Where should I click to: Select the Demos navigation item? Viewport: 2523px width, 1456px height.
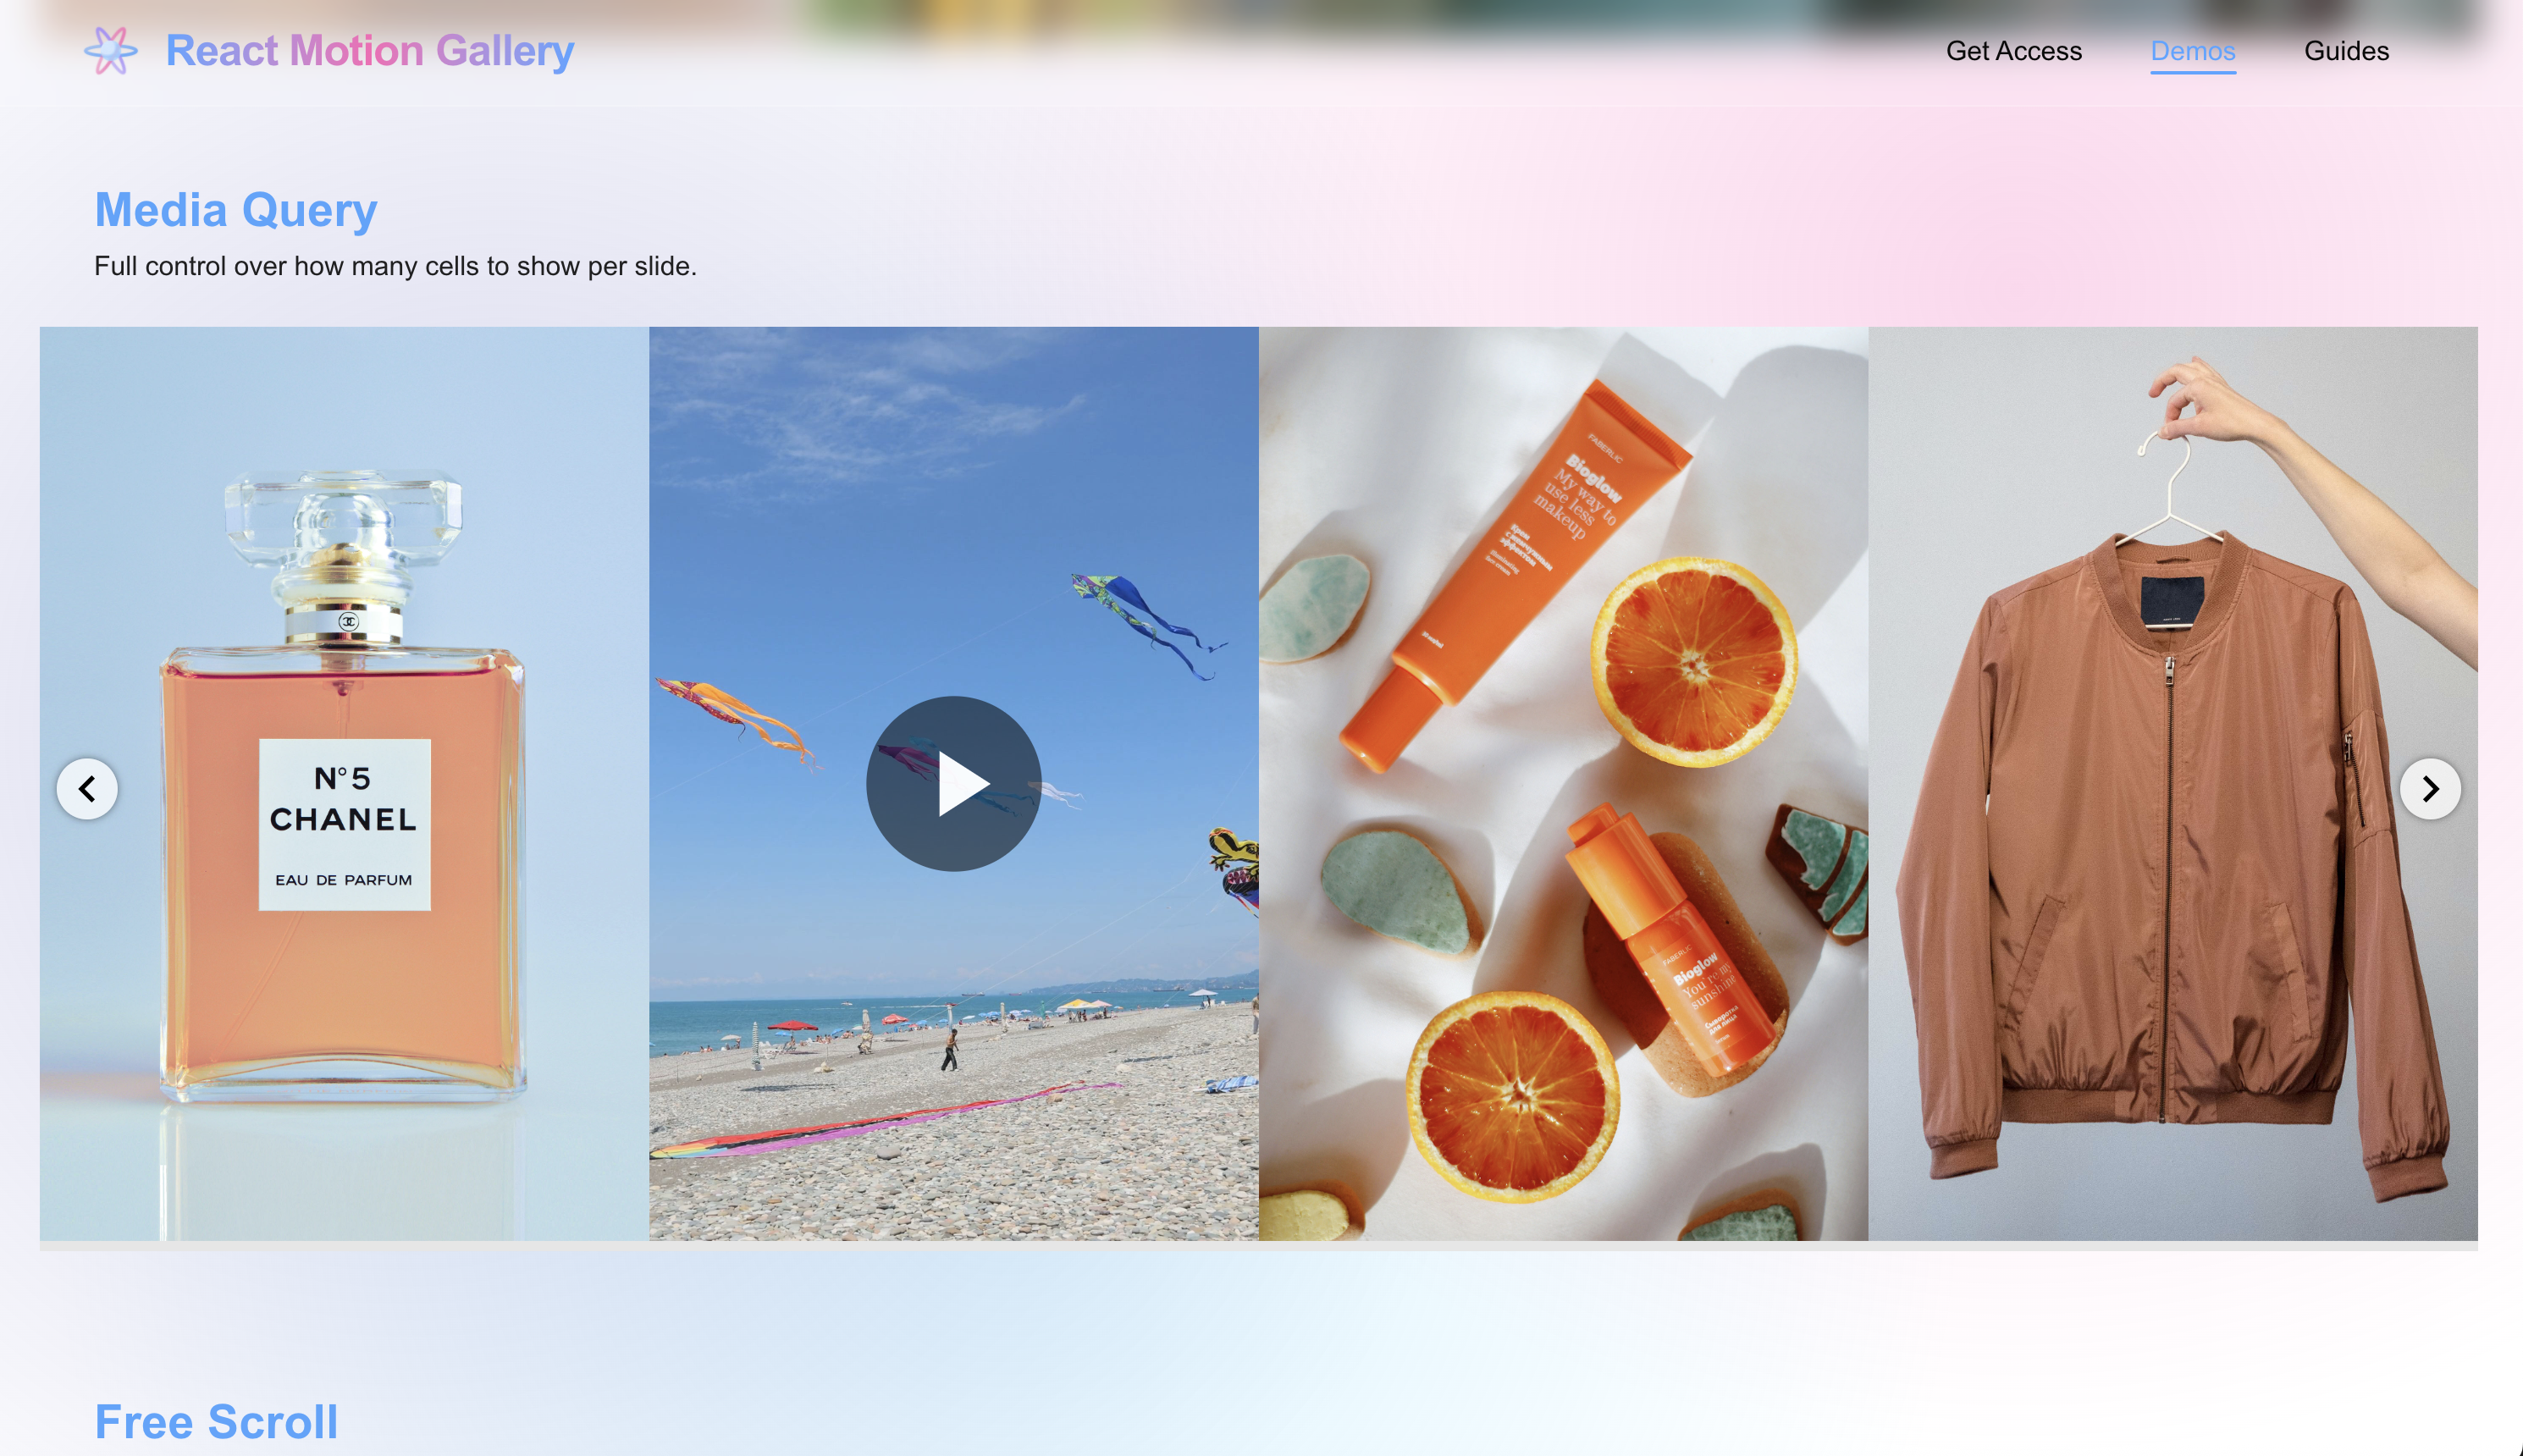tap(2193, 51)
